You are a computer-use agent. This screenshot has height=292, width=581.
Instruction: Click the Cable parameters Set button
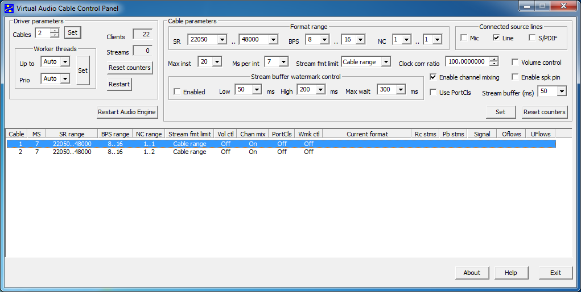(x=501, y=112)
